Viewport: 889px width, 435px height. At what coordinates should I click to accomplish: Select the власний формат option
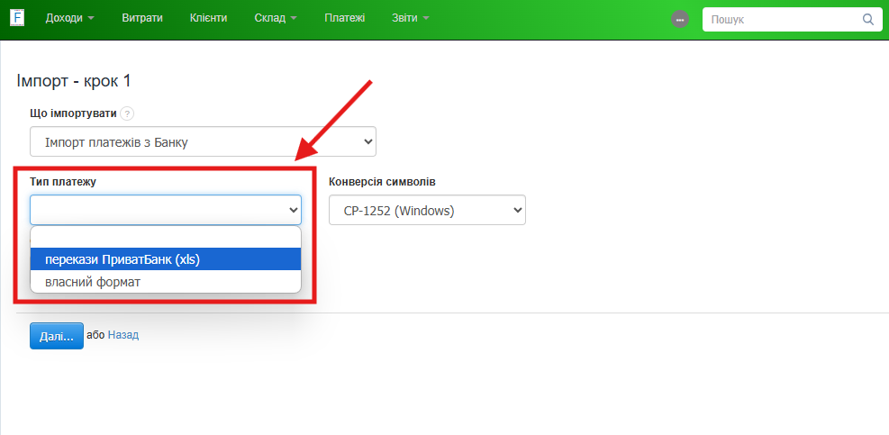(166, 282)
